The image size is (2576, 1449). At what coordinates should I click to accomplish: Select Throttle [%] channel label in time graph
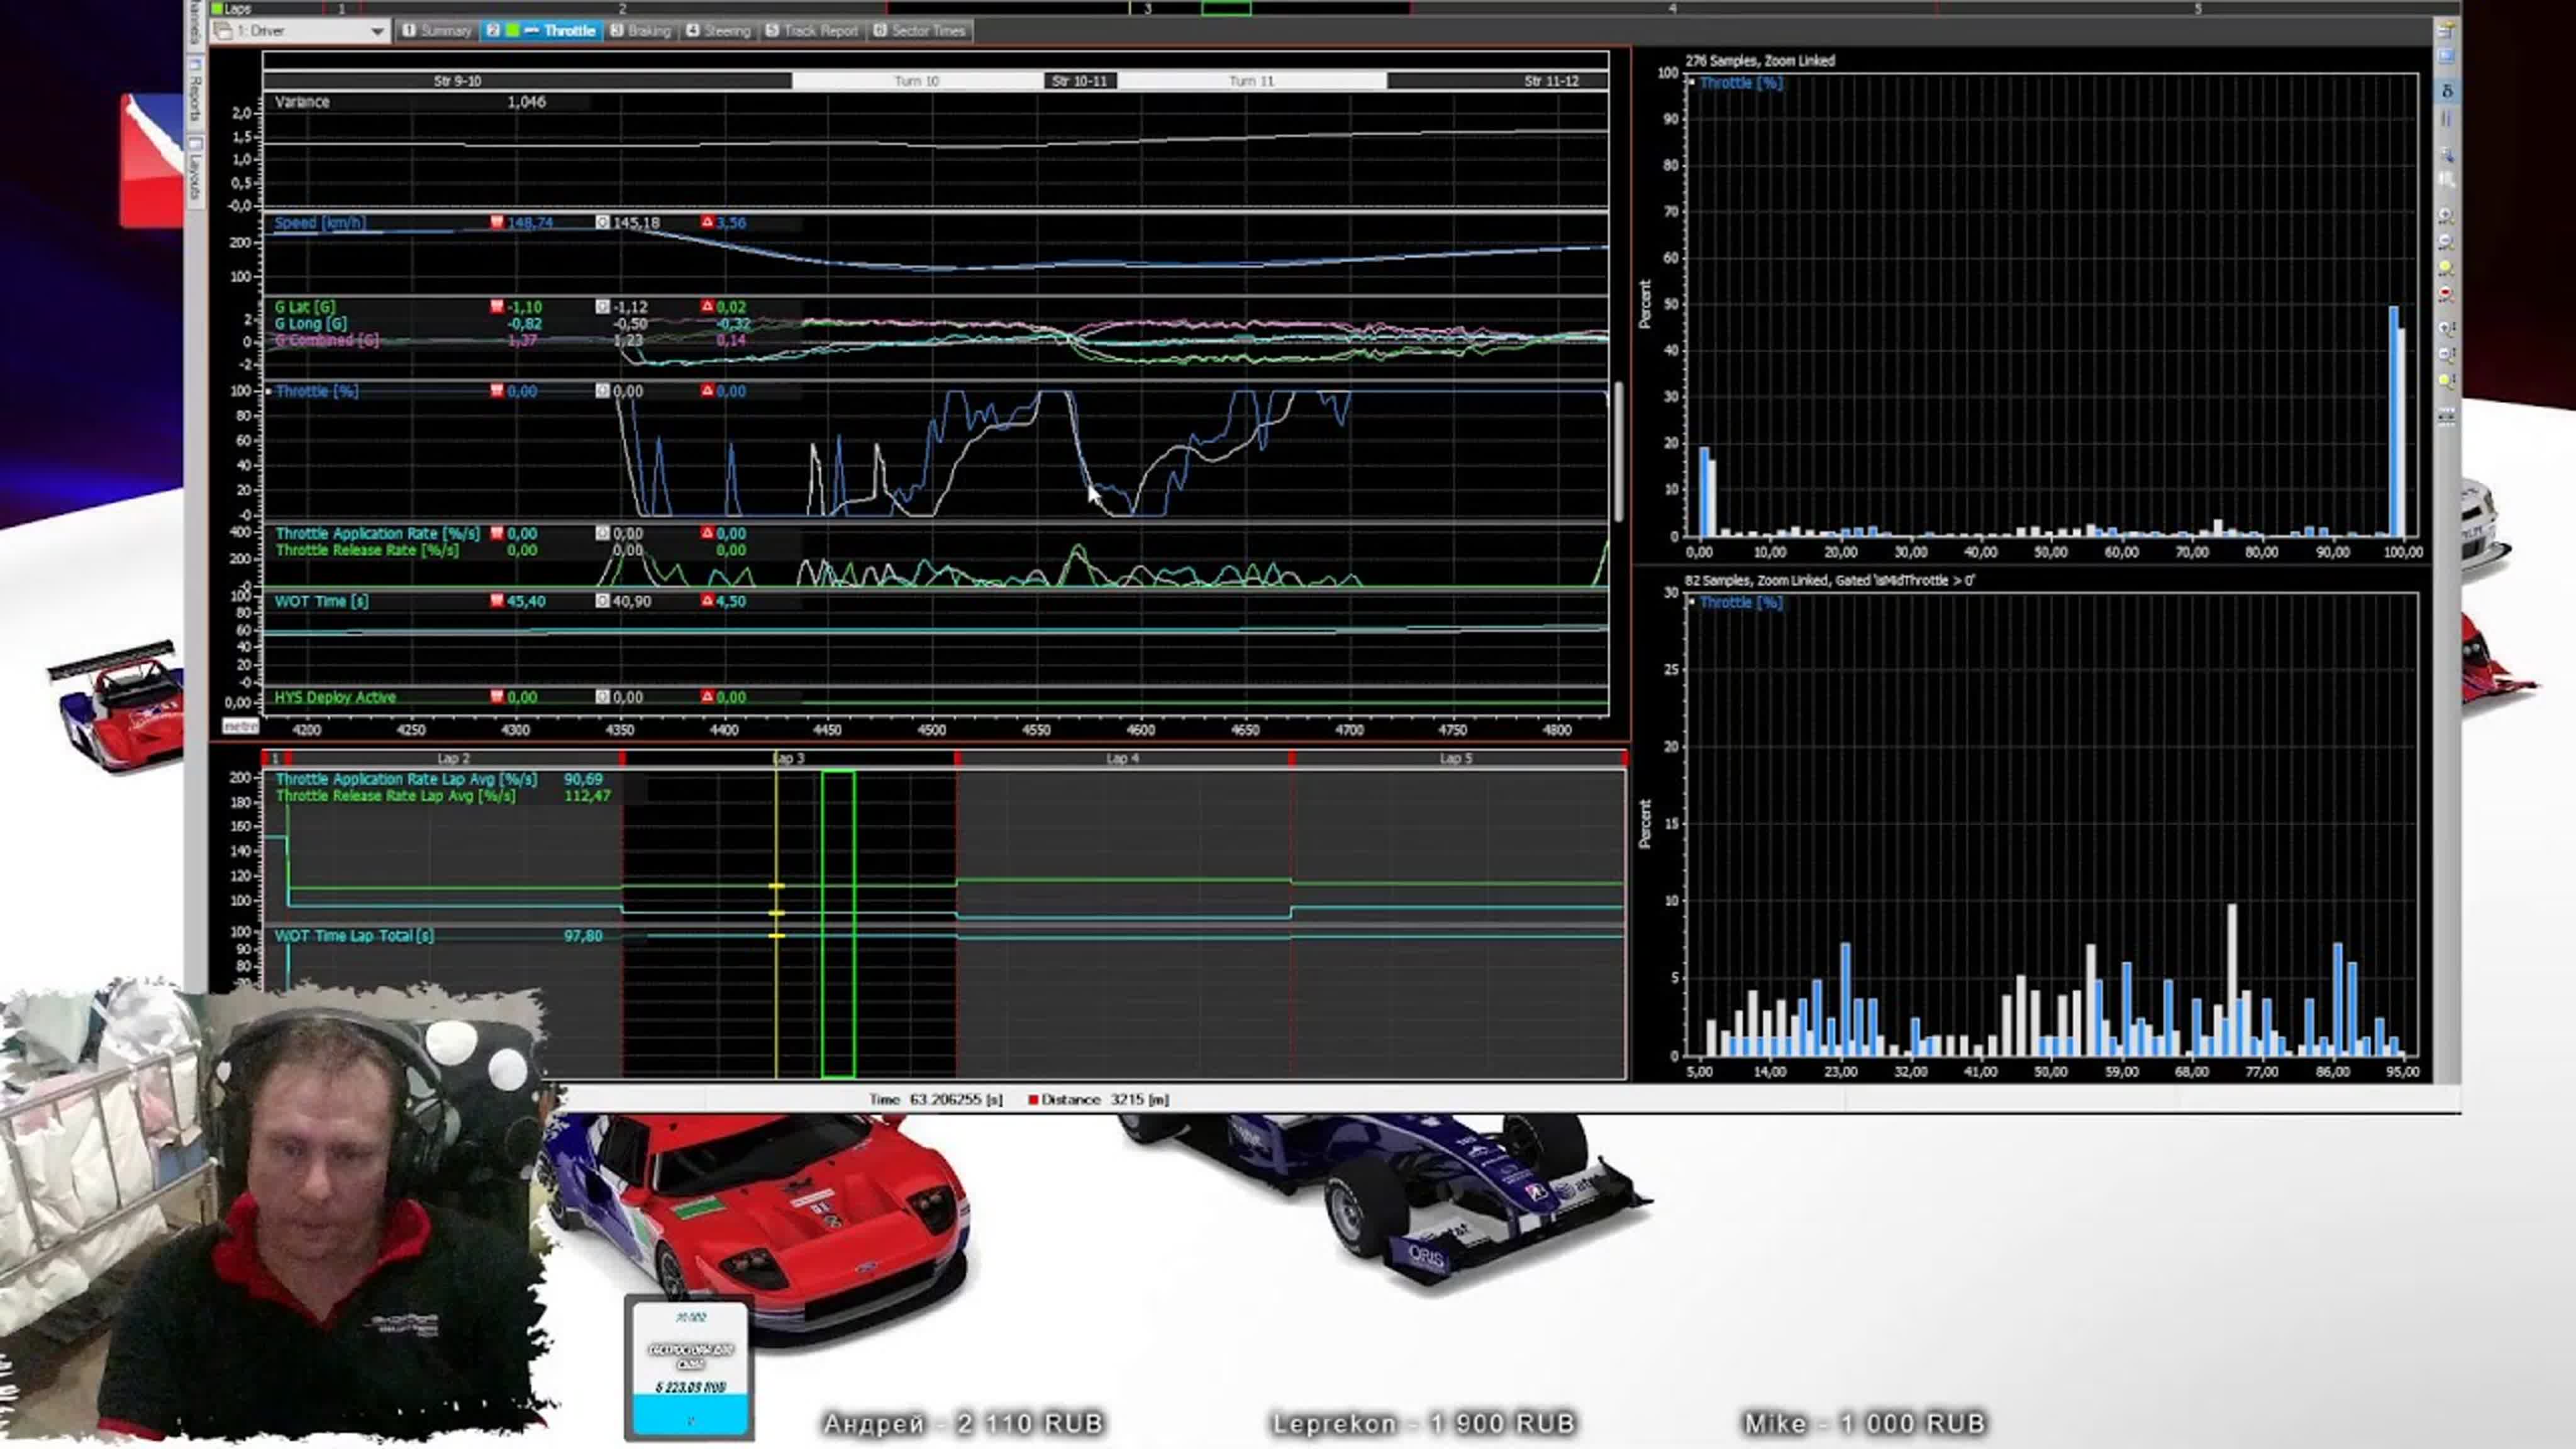(316, 391)
